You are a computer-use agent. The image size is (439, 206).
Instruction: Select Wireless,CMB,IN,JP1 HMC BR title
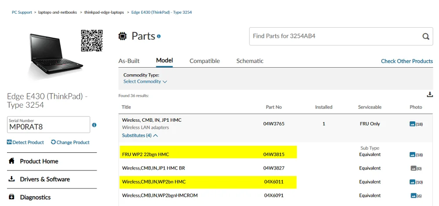(x=153, y=168)
